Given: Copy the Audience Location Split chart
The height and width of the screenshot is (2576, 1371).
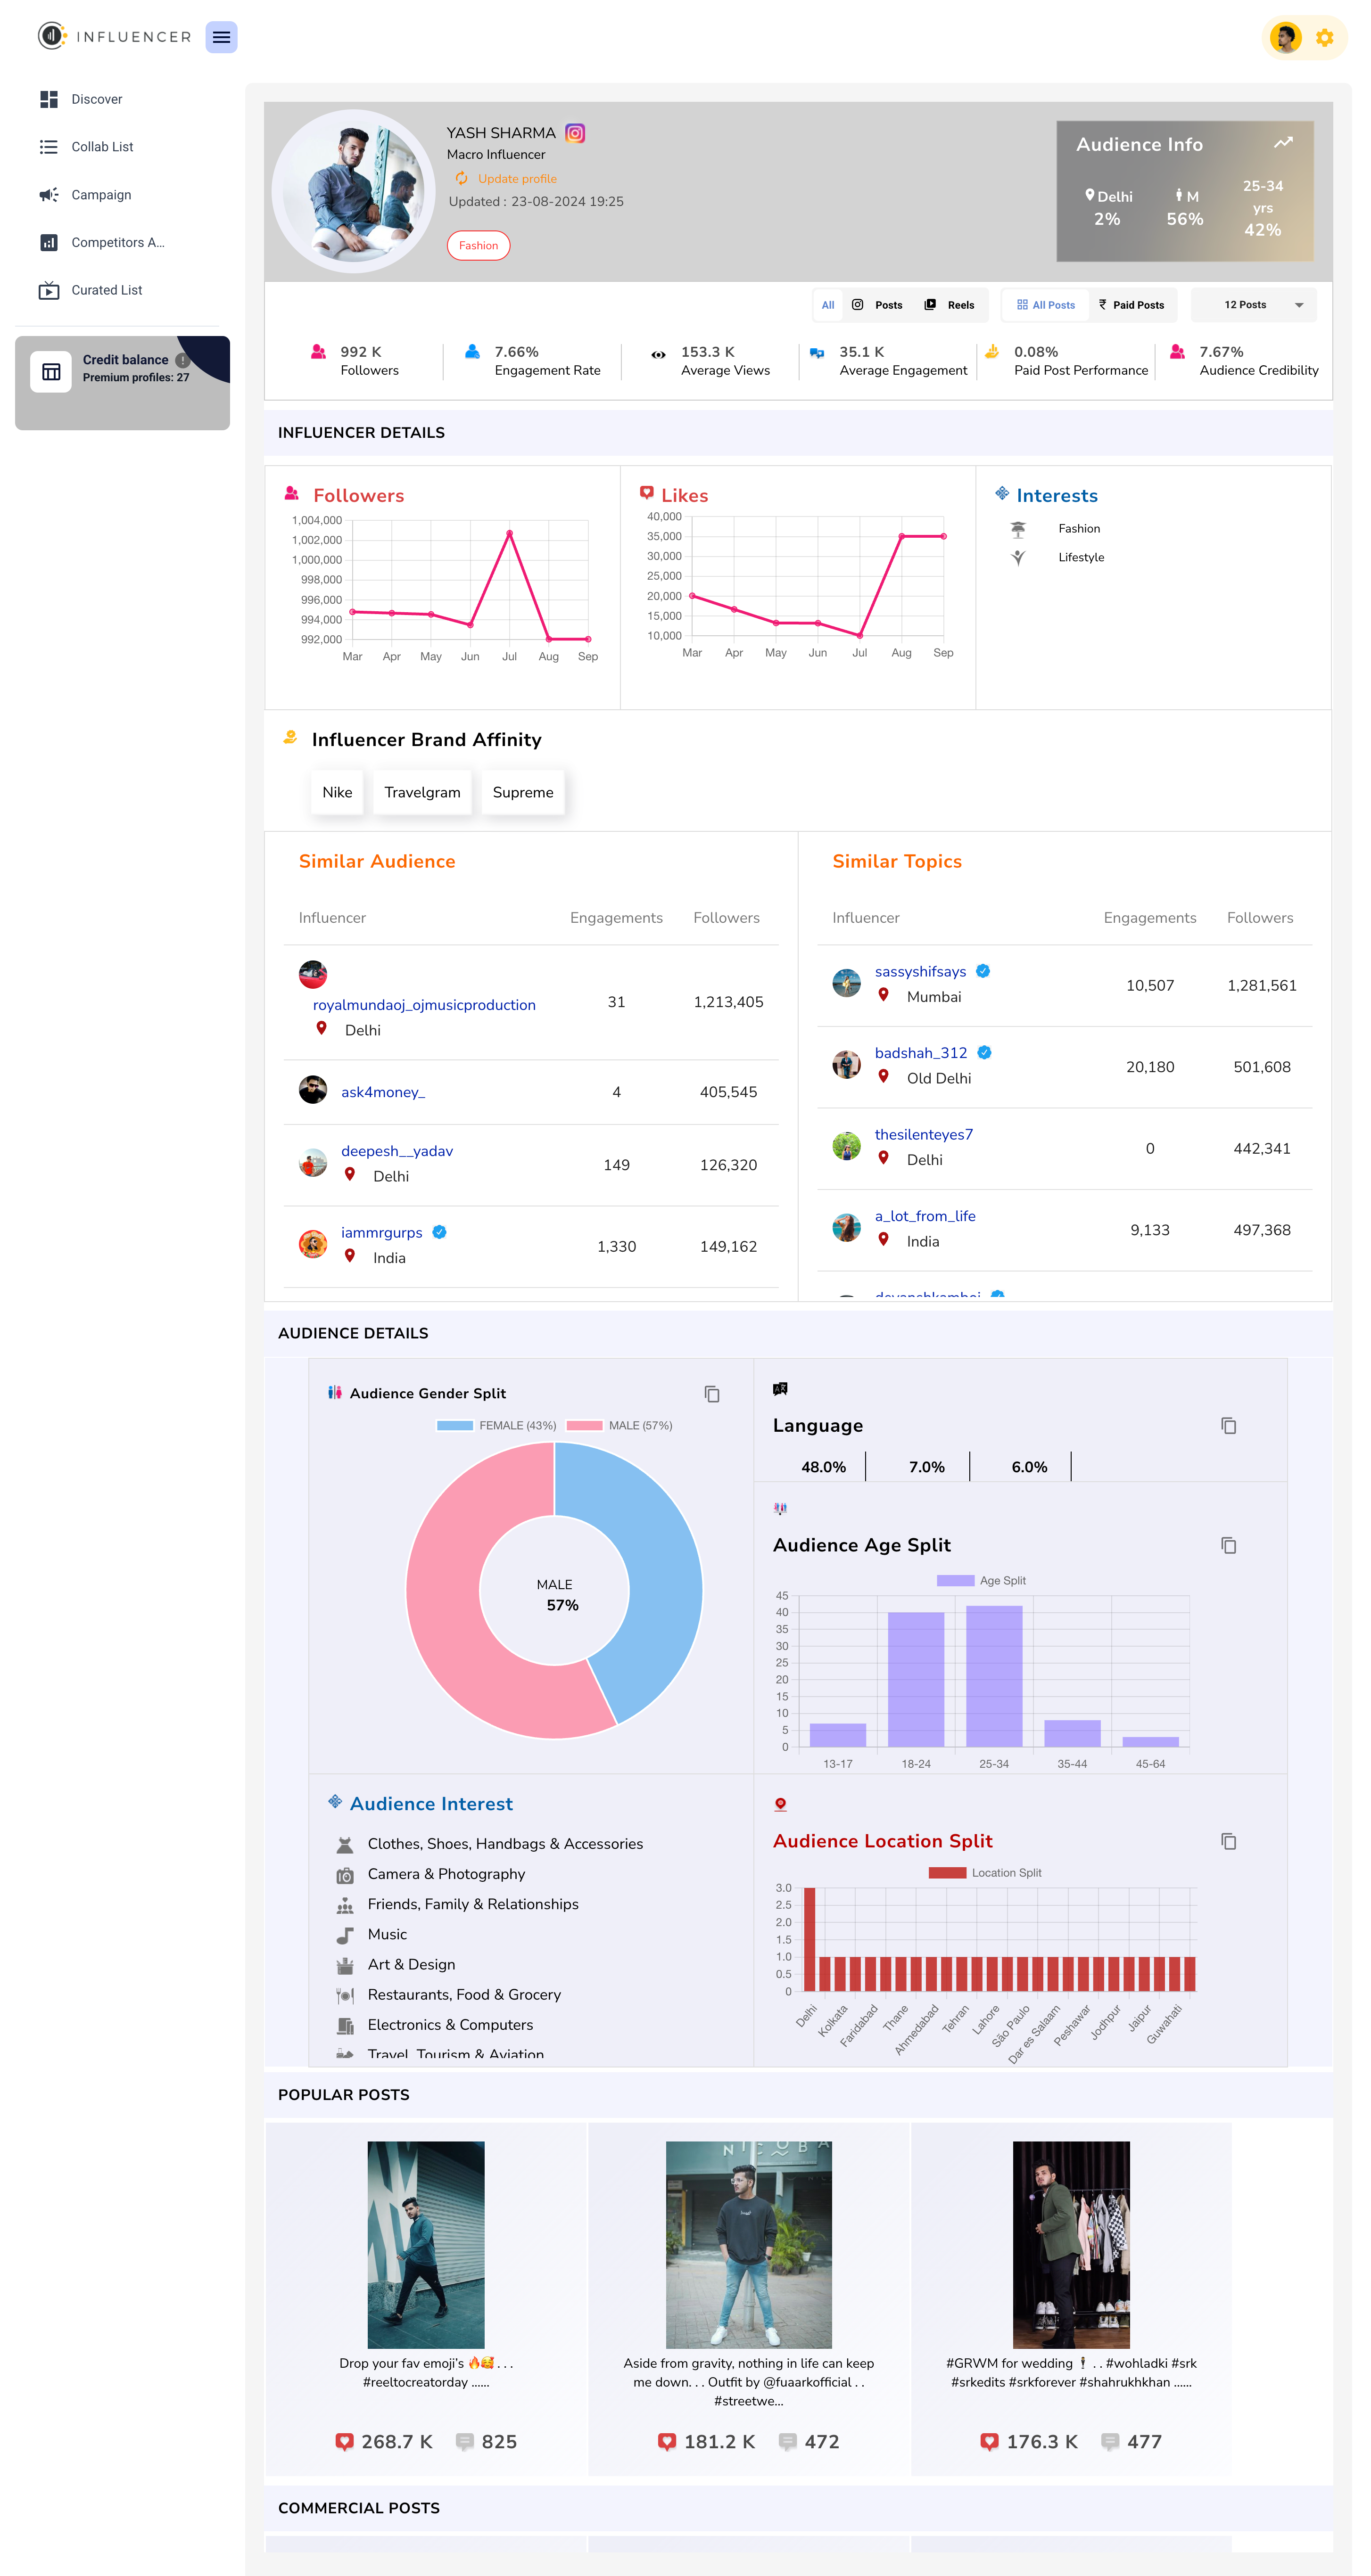Looking at the screenshot, I should (1229, 1842).
